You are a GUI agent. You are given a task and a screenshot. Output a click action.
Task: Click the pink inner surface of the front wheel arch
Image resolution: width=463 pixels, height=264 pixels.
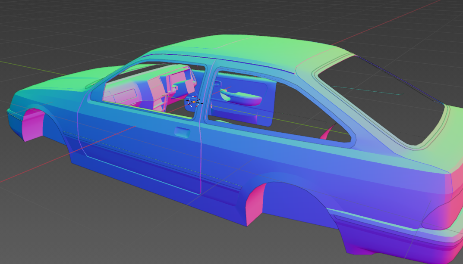tap(33, 124)
